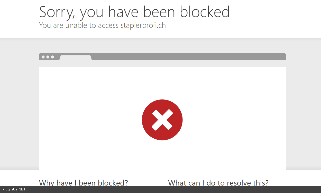Click blank white page area above the red icon

162,82
